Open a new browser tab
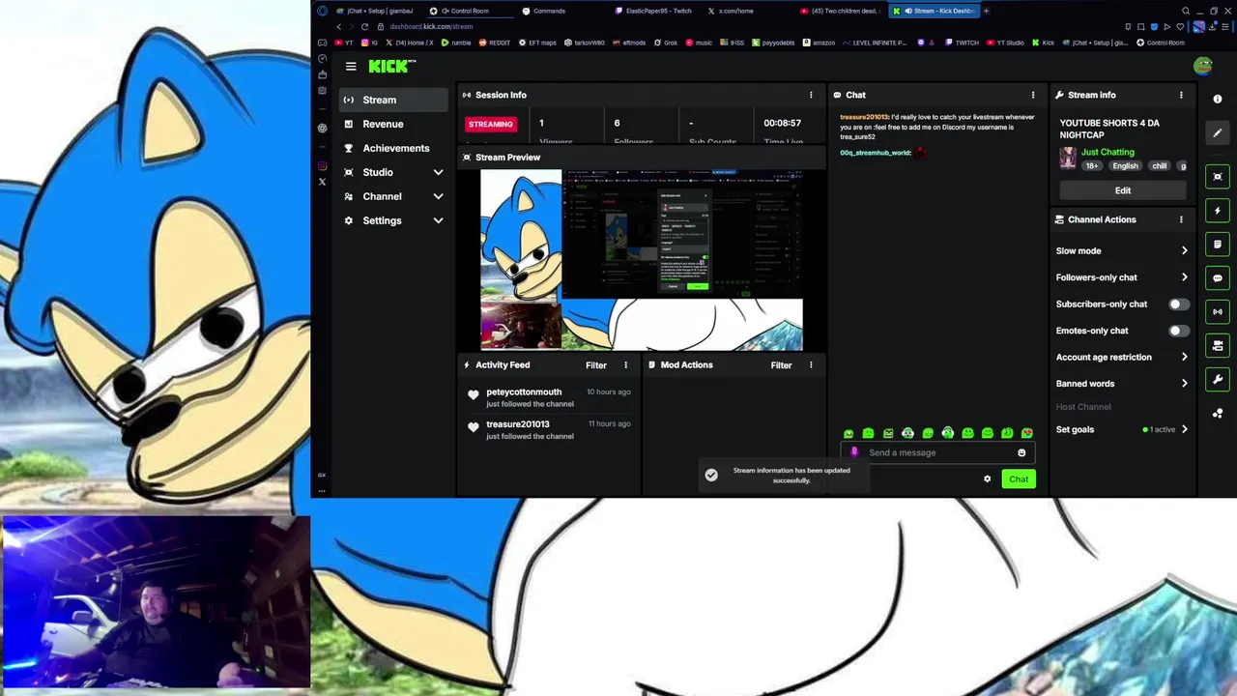 986,11
